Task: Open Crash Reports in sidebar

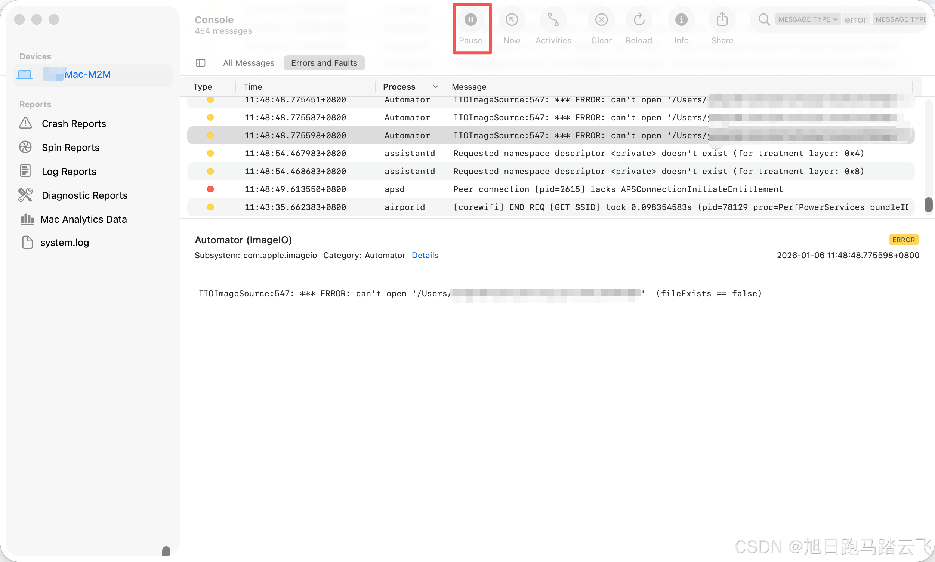Action: 74,124
